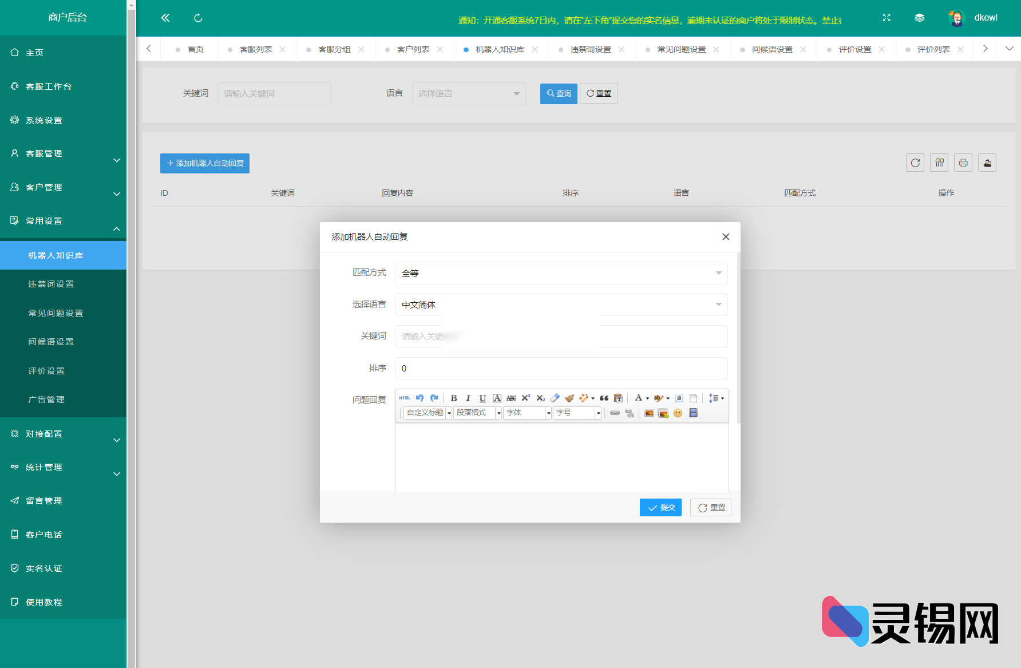
Task: Open 违禁词设置 in the sidebar
Action: click(51, 284)
